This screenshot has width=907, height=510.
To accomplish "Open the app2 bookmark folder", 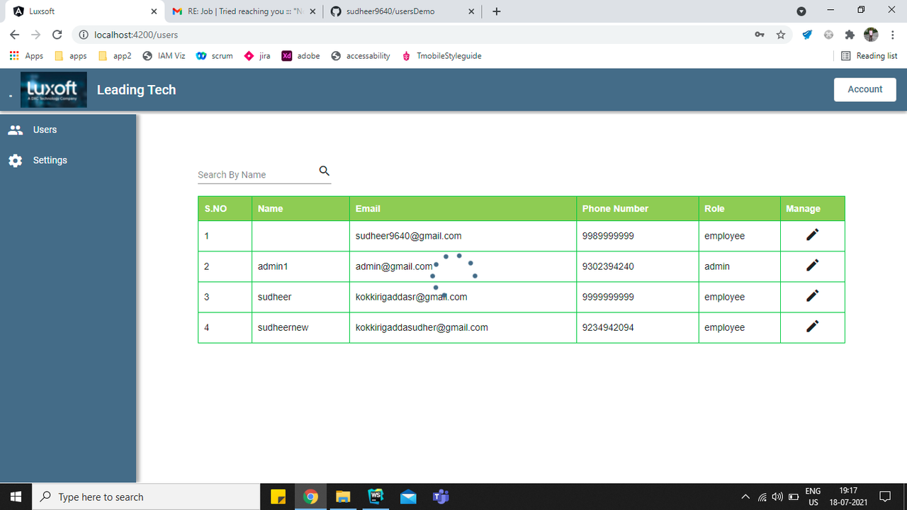I will click(x=115, y=56).
